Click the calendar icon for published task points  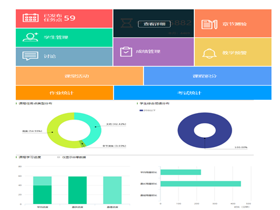coord(30,17)
